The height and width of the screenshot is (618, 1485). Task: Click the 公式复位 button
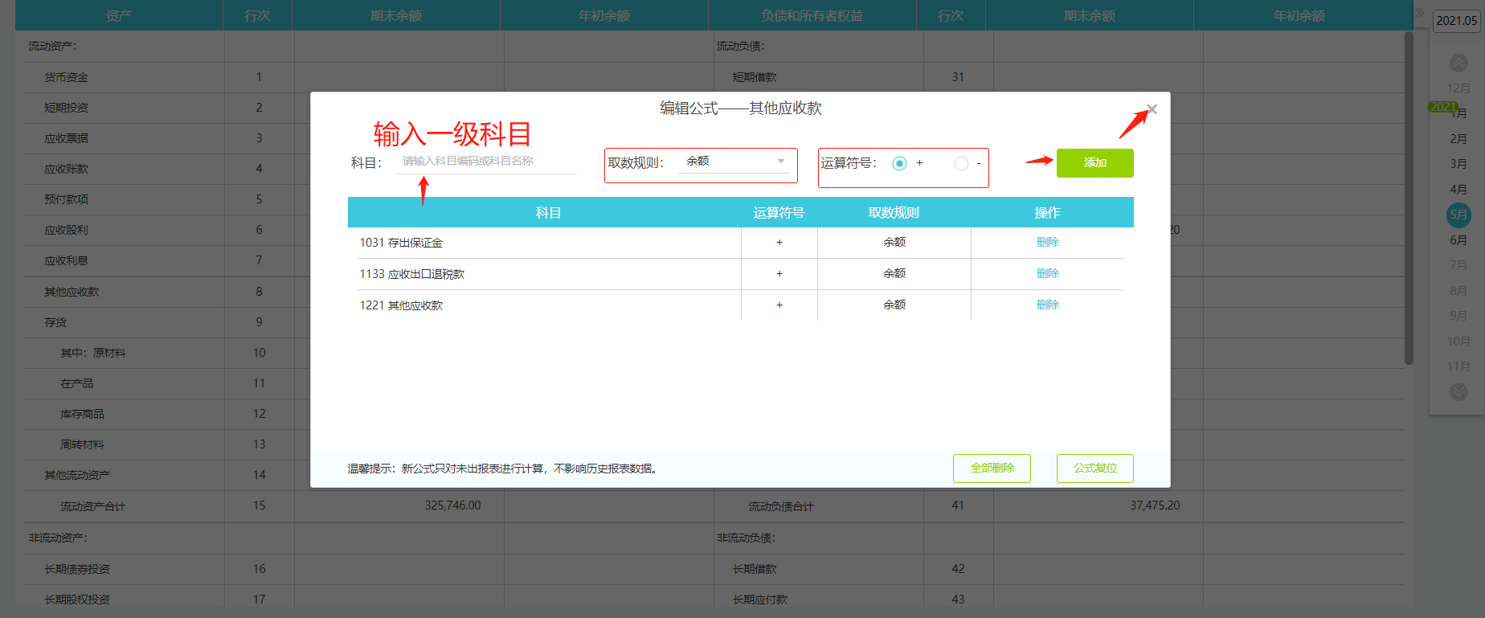1094,469
